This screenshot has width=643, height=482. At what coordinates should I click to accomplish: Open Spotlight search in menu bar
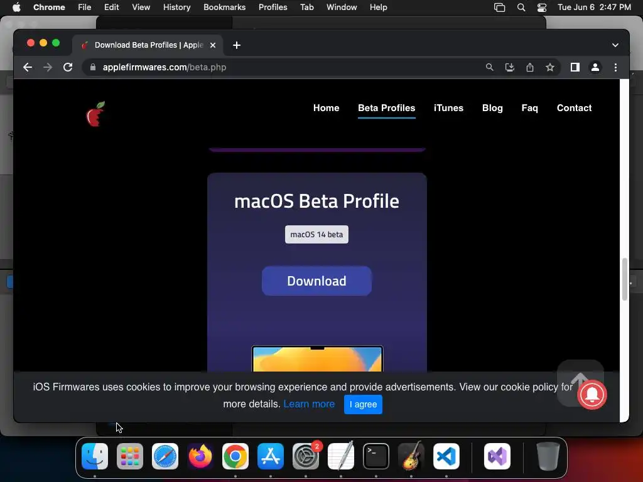tap(521, 8)
